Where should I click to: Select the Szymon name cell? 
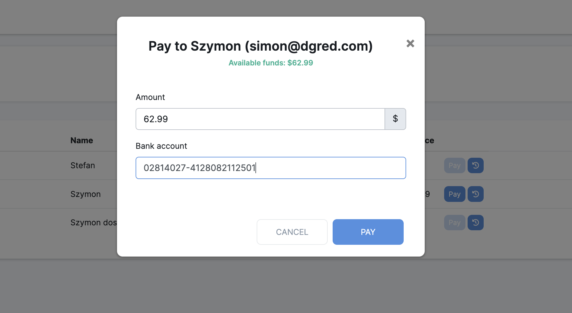(x=86, y=194)
